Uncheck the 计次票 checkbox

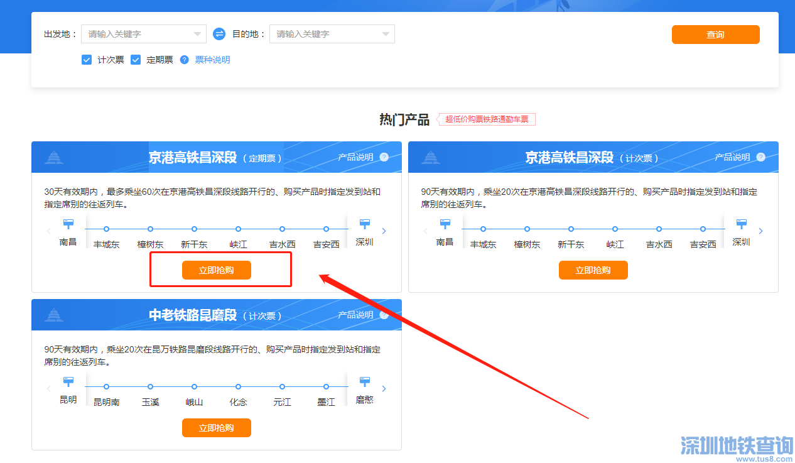87,60
